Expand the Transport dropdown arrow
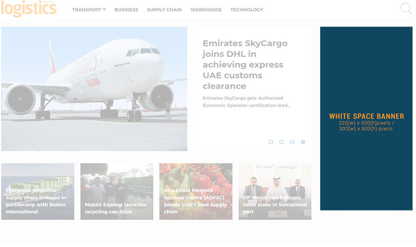Viewport: 416px width, 247px height. point(104,9)
